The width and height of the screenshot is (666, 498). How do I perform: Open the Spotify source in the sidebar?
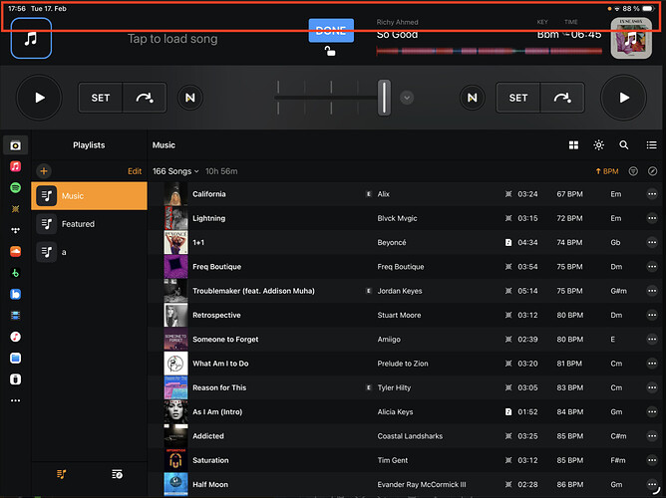point(15,187)
